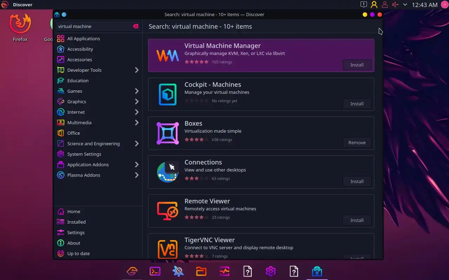Select the Application Addons icon
Image resolution: width=449 pixels, height=280 pixels.
(x=61, y=164)
